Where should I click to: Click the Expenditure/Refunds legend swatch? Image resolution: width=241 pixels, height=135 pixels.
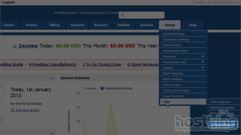[102, 88]
